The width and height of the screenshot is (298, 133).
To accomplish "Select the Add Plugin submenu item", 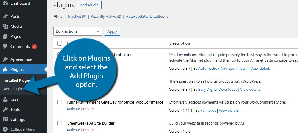I will click(x=13, y=89).
